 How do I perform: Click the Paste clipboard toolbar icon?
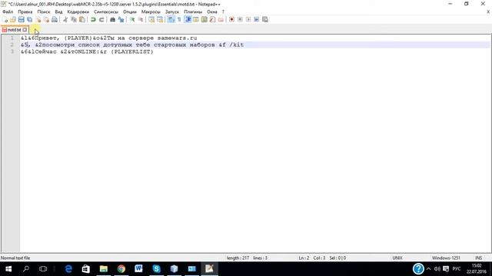[82, 19]
